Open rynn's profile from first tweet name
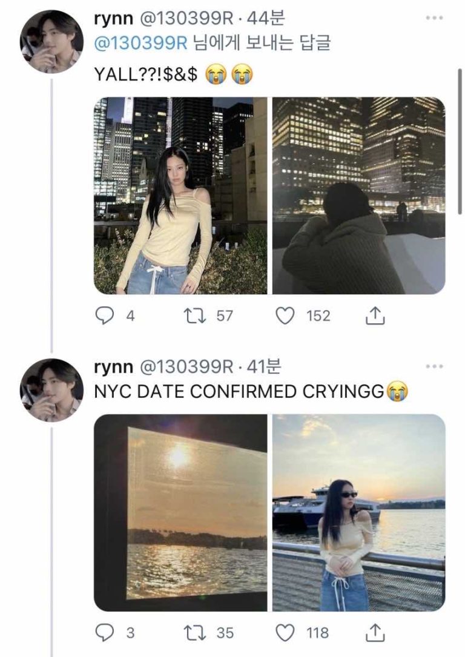The image size is (465, 657). point(114,19)
